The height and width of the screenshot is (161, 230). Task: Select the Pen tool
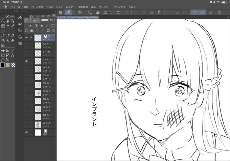pyautogui.click(x=3, y=36)
